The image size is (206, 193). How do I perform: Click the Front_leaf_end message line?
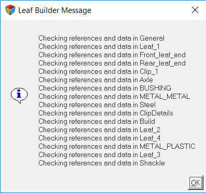click(112, 55)
